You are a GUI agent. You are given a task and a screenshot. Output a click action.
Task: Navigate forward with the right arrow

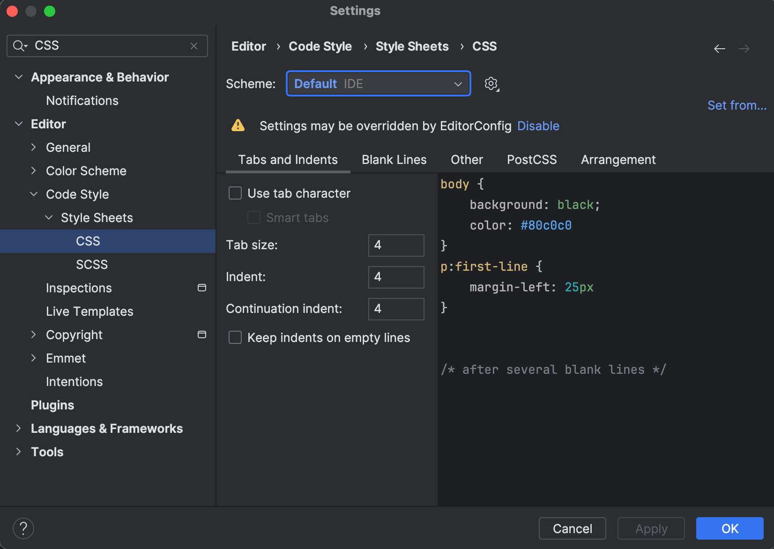pos(744,48)
